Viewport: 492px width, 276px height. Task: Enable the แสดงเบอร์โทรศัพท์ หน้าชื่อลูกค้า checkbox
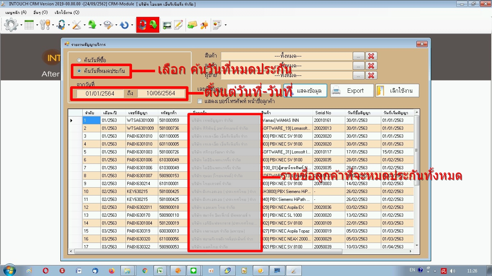pyautogui.click(x=200, y=101)
